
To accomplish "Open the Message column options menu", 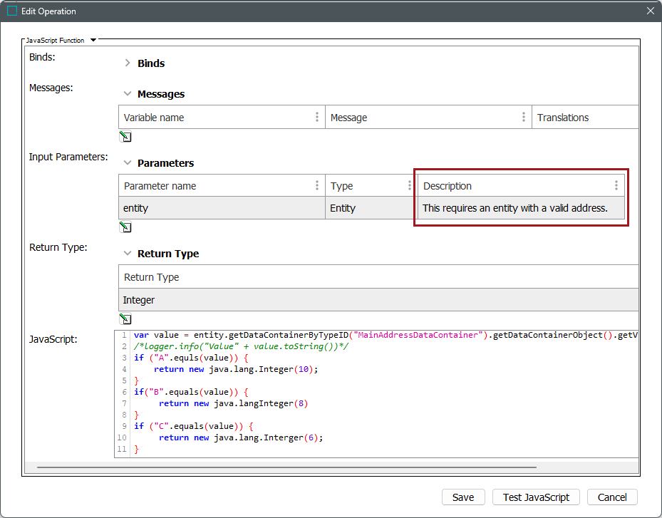I will (524, 118).
